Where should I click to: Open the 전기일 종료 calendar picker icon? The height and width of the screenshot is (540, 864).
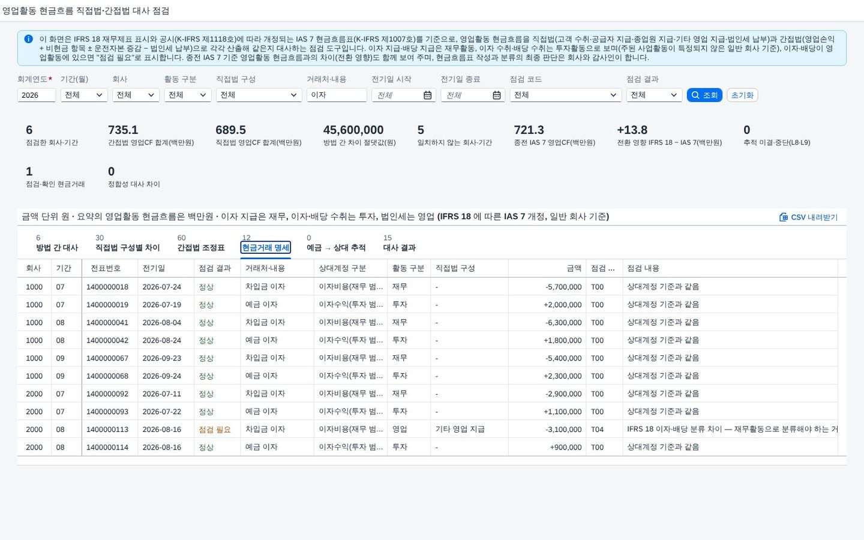click(x=497, y=95)
